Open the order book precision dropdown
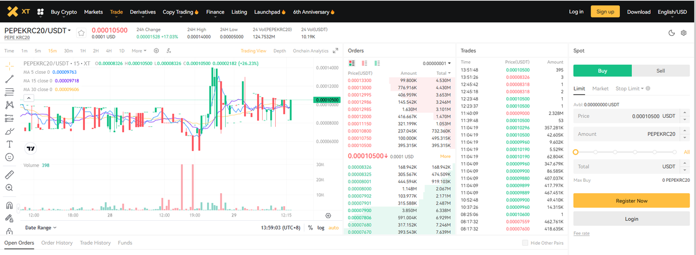Image resolution: width=696 pixels, height=255 pixels. click(x=437, y=63)
